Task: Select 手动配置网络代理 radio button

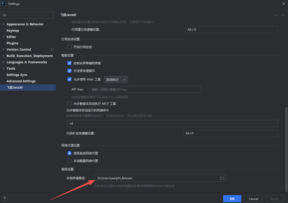Action: pyautogui.click(x=69, y=161)
